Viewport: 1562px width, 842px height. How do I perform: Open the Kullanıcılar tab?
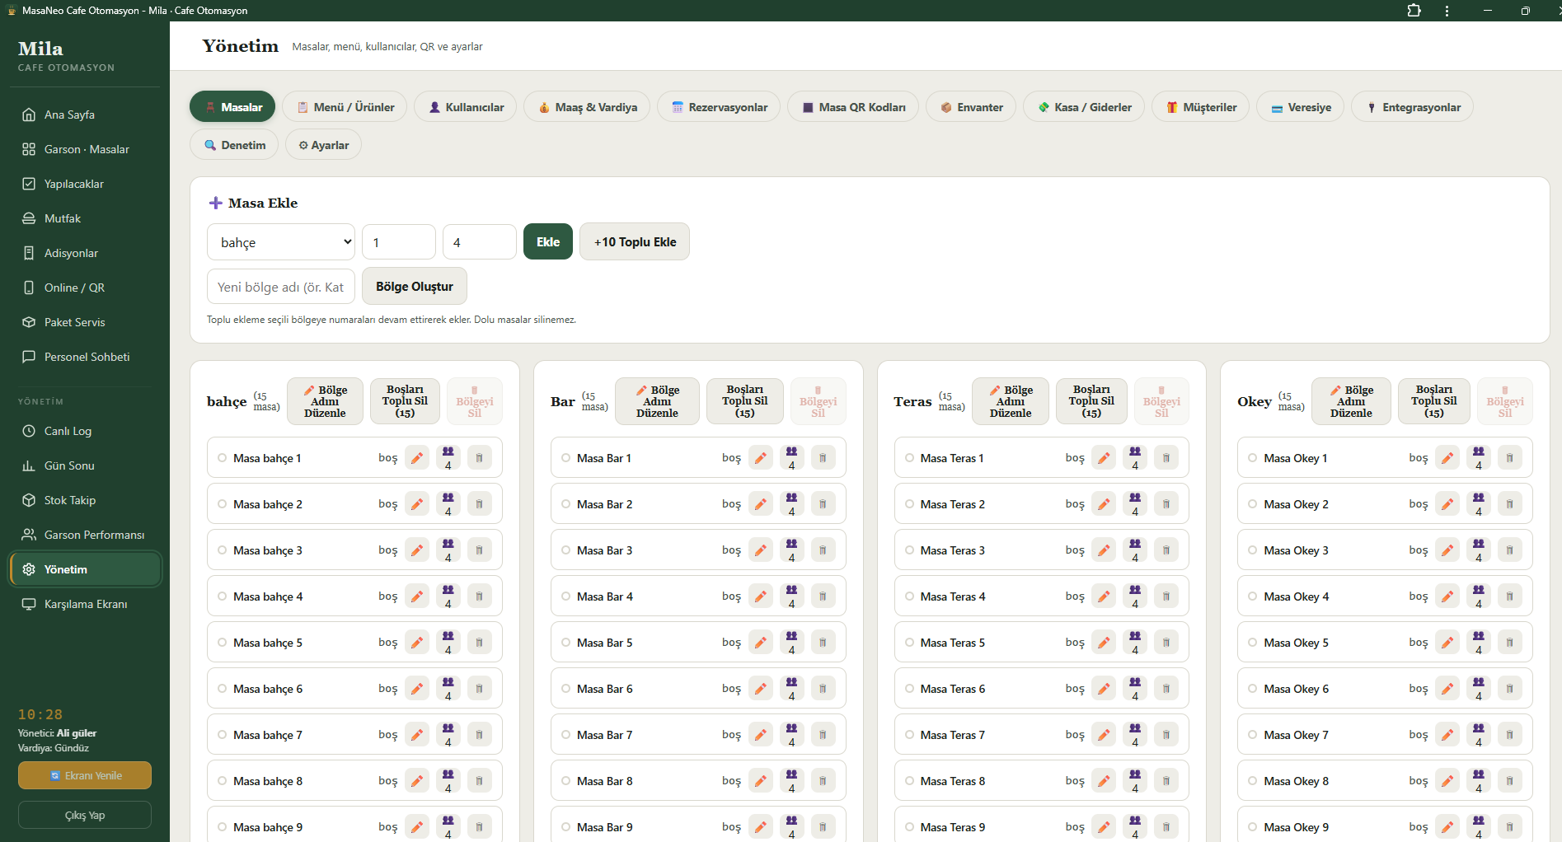point(465,107)
